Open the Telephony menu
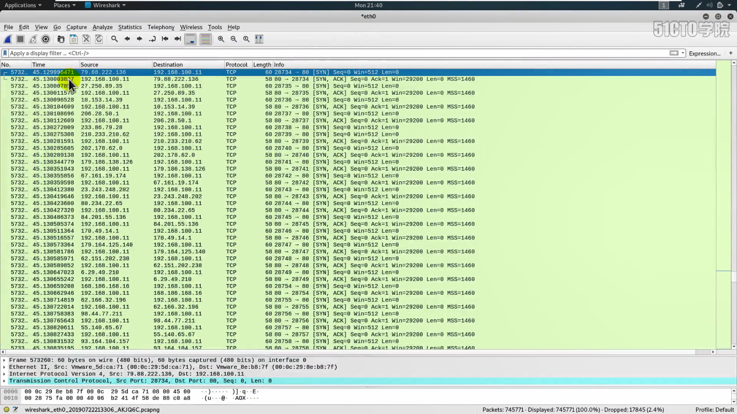The width and height of the screenshot is (737, 414). pyautogui.click(x=161, y=27)
